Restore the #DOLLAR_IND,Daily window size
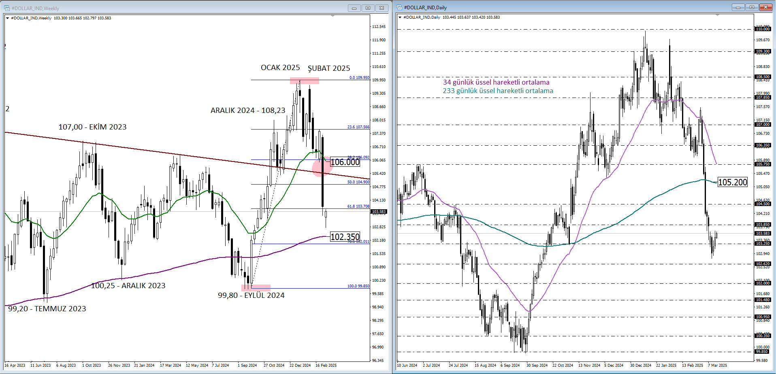This screenshot has height=374, width=776. tap(752, 7)
